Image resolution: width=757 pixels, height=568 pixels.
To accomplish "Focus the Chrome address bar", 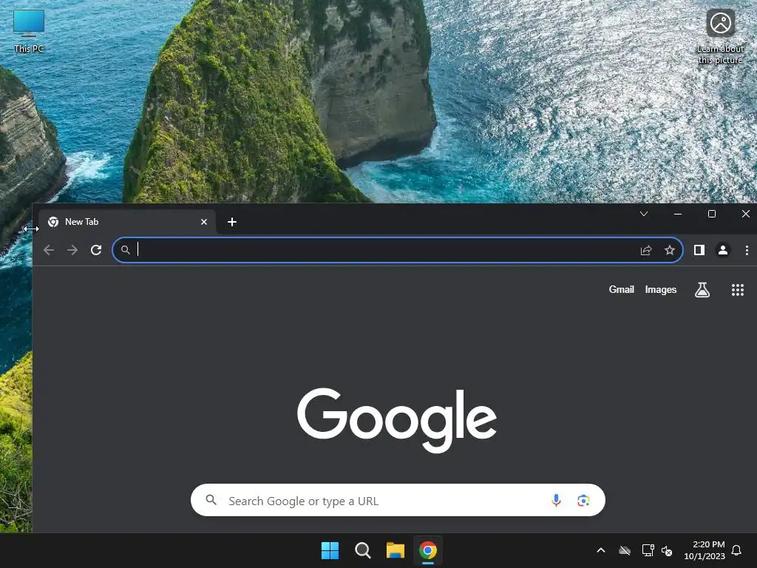I will tap(397, 250).
